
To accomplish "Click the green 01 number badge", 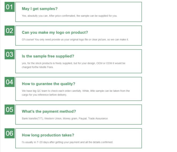I will point(10,7).
